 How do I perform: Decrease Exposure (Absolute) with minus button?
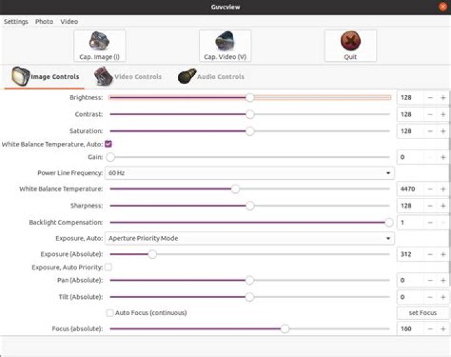click(430, 254)
